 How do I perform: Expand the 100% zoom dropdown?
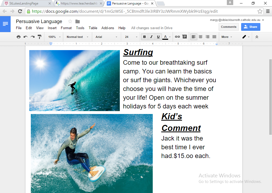pos(54,37)
